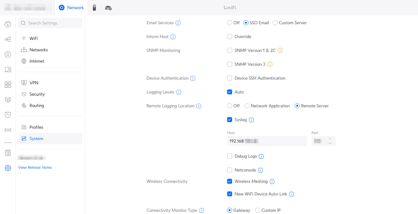Image resolution: width=418 pixels, height=214 pixels.
Task: Enable Netconsole checkbox
Action: [x=230, y=170]
